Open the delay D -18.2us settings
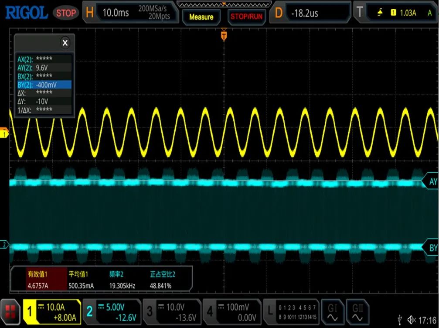Viewport: 439px width, 328px height. tap(312, 13)
